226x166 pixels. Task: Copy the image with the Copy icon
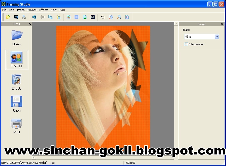tap(51, 17)
